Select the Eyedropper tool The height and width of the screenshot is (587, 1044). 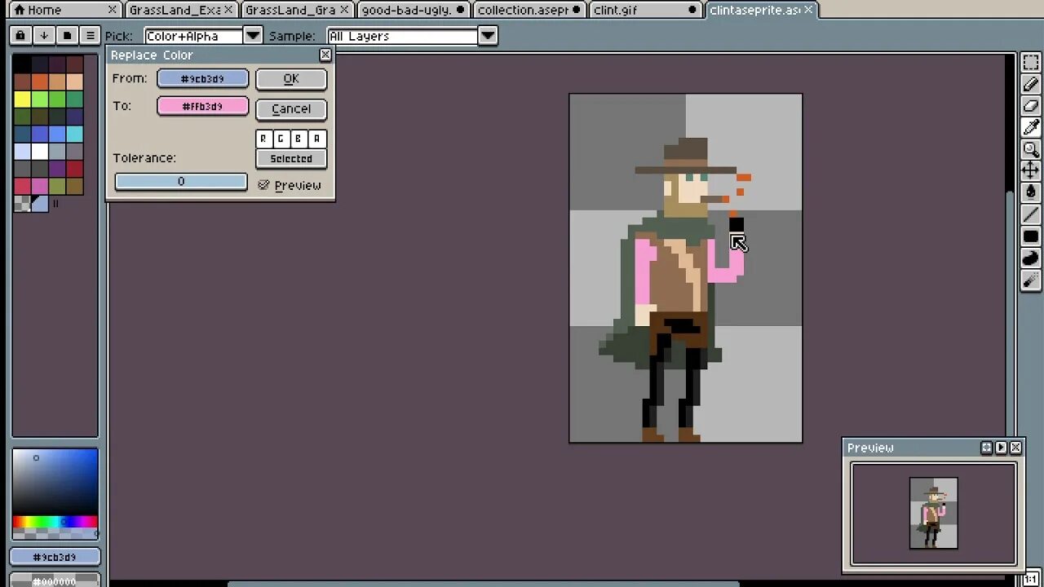point(1031,127)
